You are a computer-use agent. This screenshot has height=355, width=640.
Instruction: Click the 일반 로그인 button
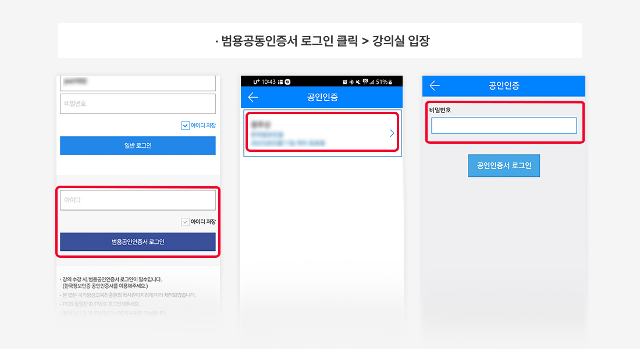[137, 145]
